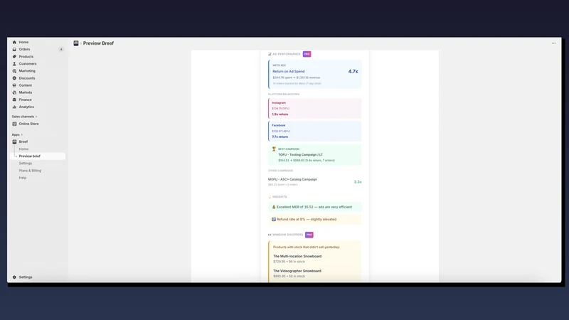Viewport: 569px width, 320px height.
Task: Click the Finance bank icon
Action: tap(14, 100)
